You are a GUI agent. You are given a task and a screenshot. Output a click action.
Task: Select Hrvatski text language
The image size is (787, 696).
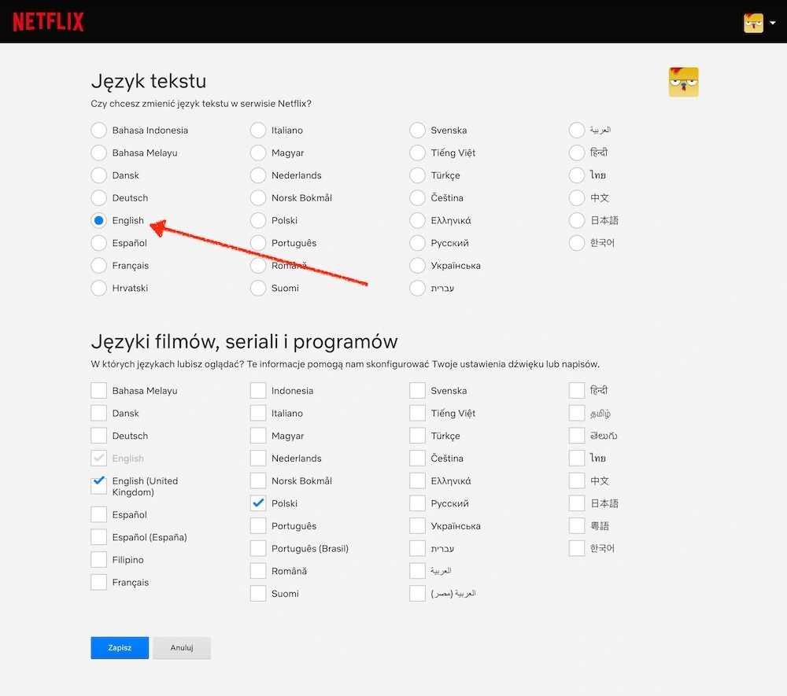click(x=99, y=288)
